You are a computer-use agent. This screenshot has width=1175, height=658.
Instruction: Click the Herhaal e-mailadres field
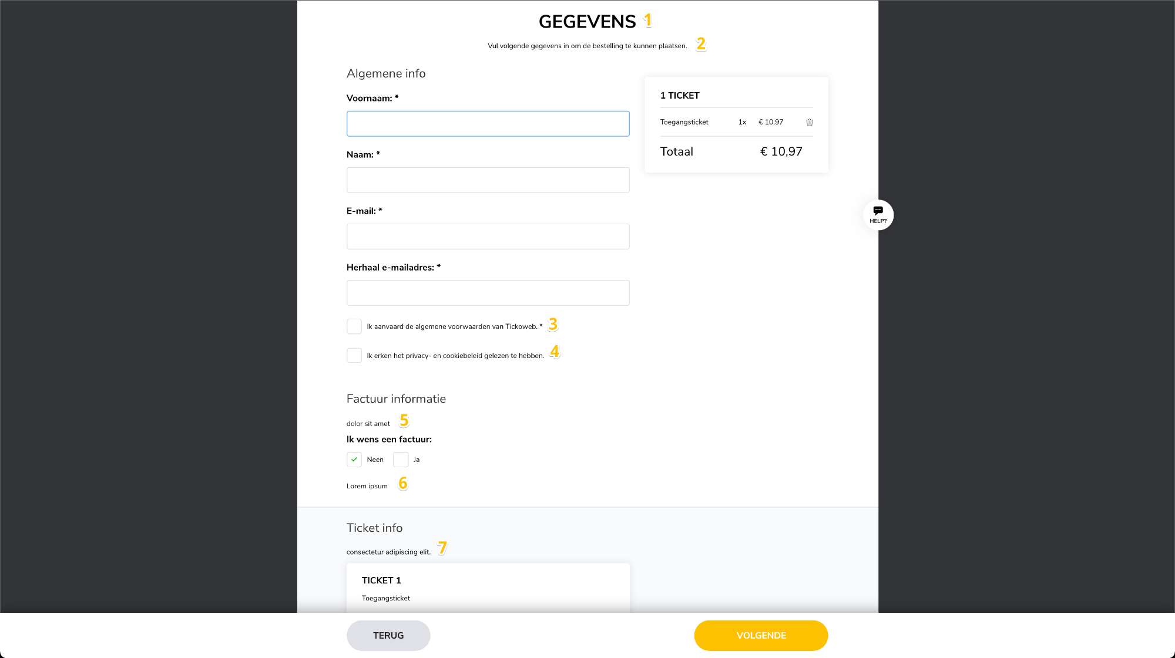488,293
